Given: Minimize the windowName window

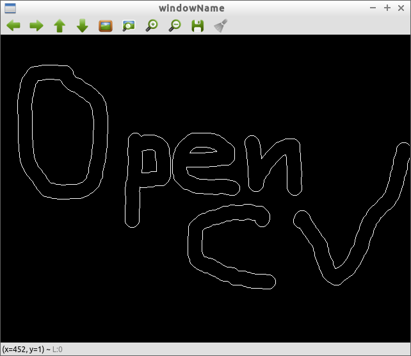Looking at the screenshot, I should [x=373, y=8].
